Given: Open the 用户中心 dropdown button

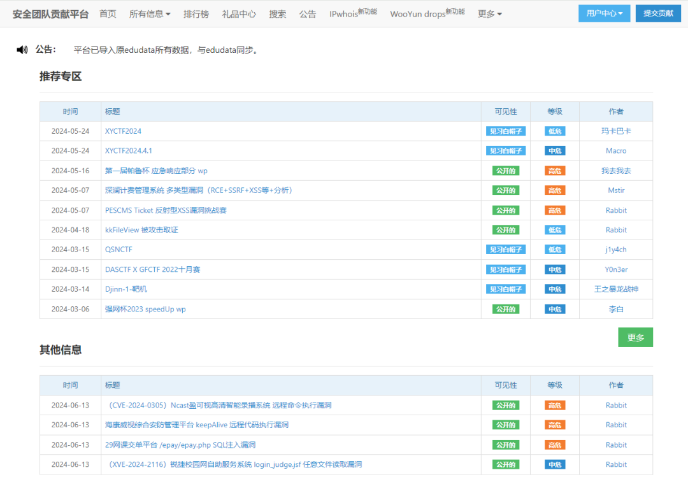Looking at the screenshot, I should (604, 13).
